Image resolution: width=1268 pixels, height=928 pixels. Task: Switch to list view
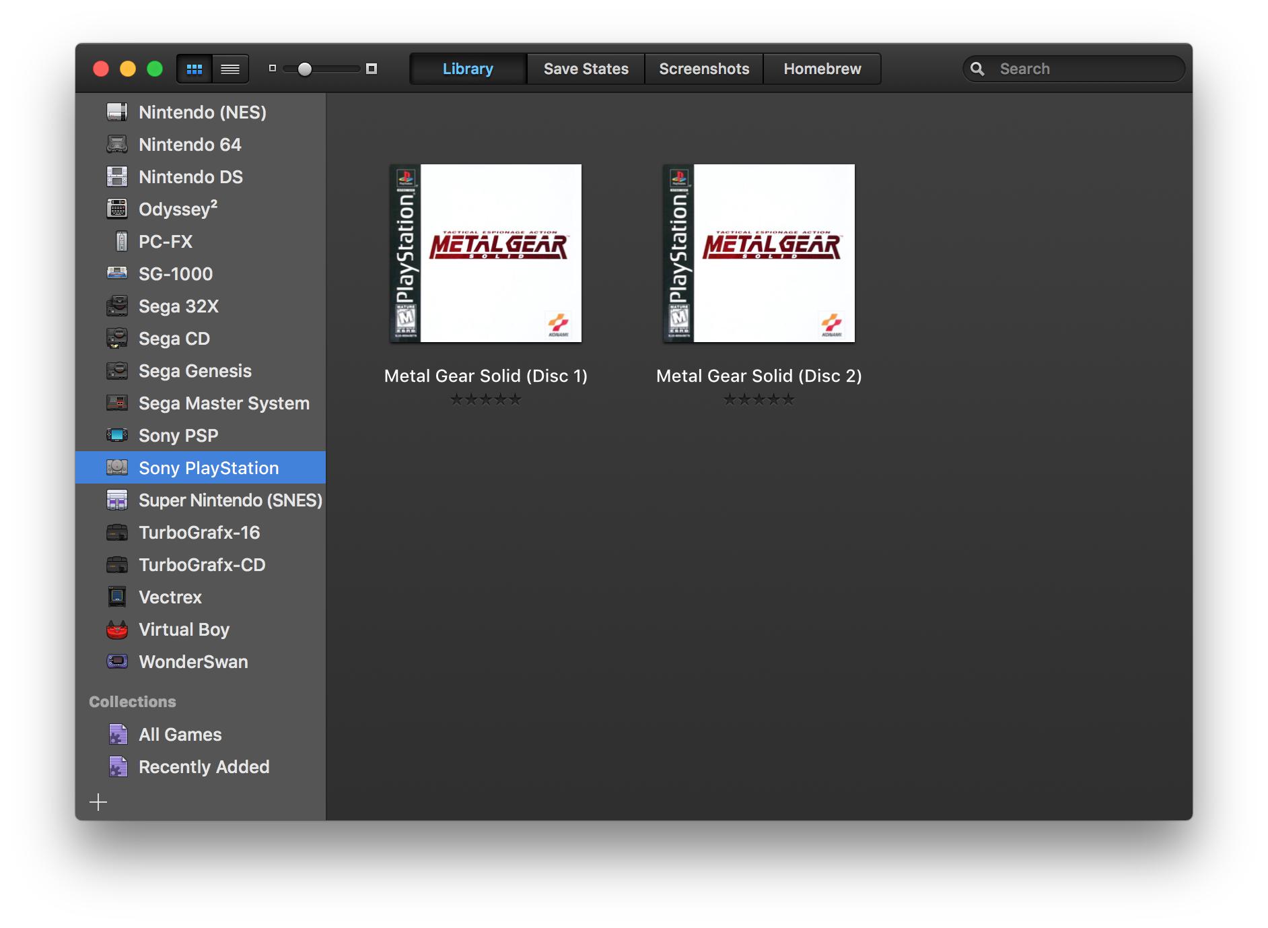tap(230, 69)
